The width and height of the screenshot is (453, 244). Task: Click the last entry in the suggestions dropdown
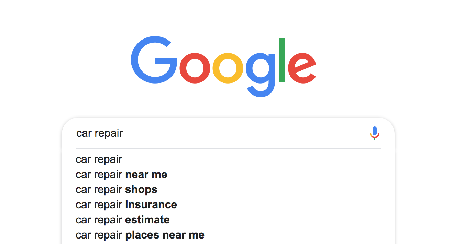point(140,235)
